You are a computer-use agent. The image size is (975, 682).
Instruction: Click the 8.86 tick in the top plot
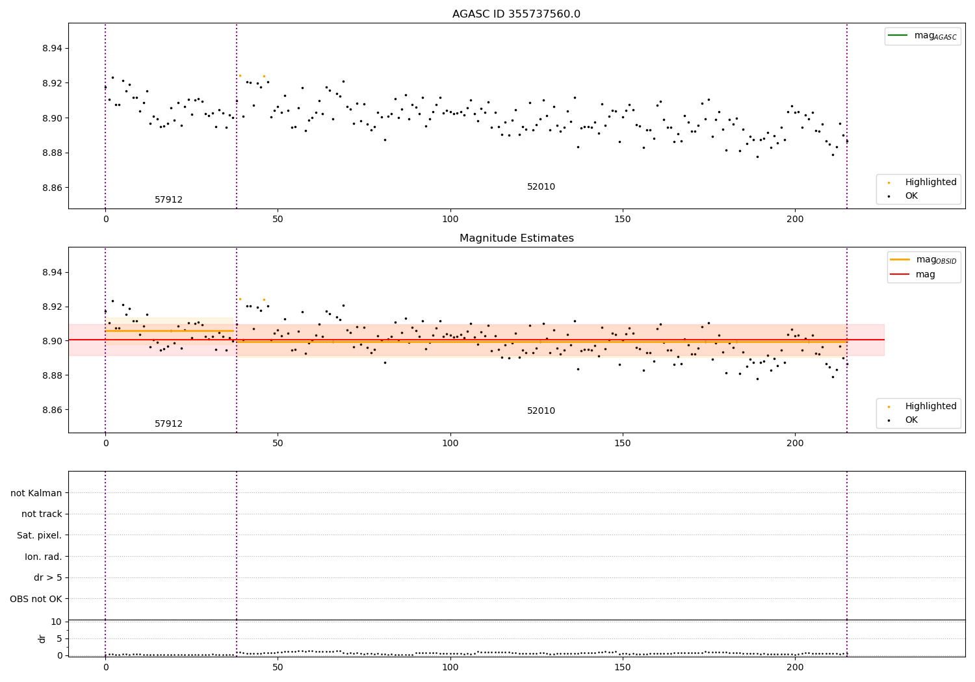click(x=51, y=188)
